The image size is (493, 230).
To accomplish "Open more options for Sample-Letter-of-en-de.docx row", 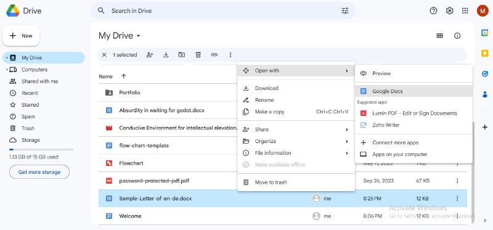I will pos(457,199).
